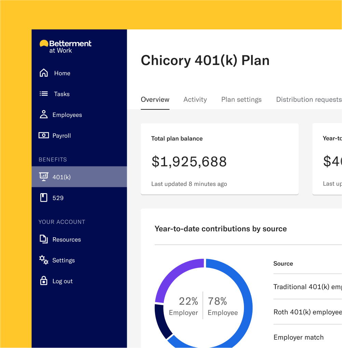
Task: Open Tasks from the sidebar list icon
Action: [43, 94]
